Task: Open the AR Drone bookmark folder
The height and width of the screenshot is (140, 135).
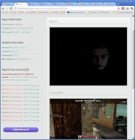Action: click(x=43, y=12)
